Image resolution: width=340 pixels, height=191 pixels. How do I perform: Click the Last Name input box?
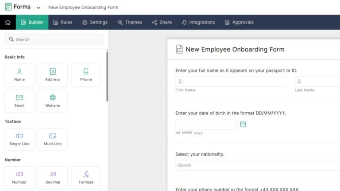pyautogui.click(x=317, y=81)
